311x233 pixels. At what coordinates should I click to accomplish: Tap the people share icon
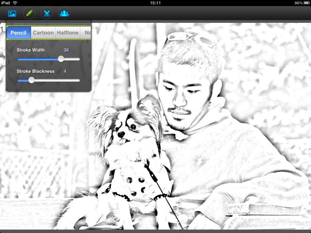[64, 14]
